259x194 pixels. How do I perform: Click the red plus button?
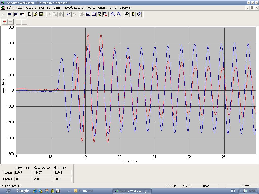click(5, 22)
